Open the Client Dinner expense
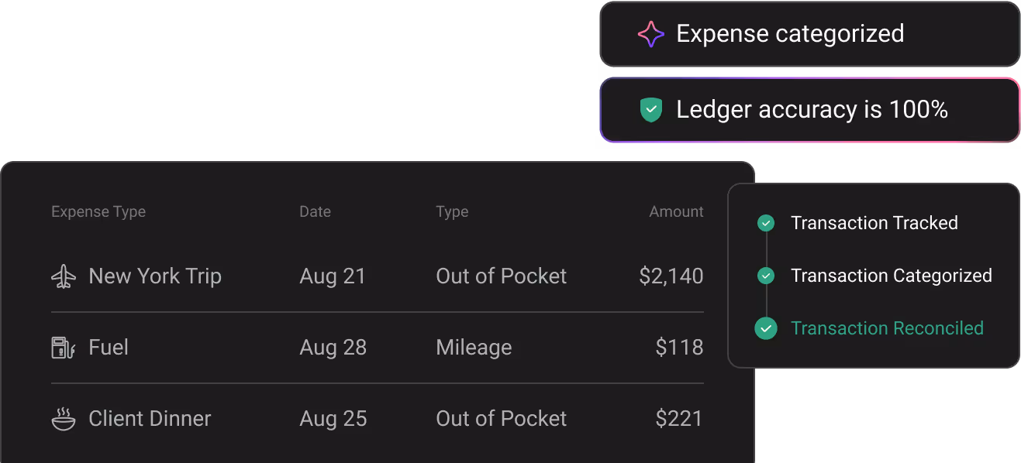 pyautogui.click(x=150, y=419)
